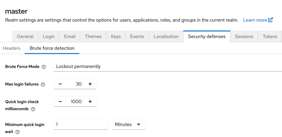Click help icon for Quick login check milliseconds
The width and height of the screenshot is (282, 137).
33,109
